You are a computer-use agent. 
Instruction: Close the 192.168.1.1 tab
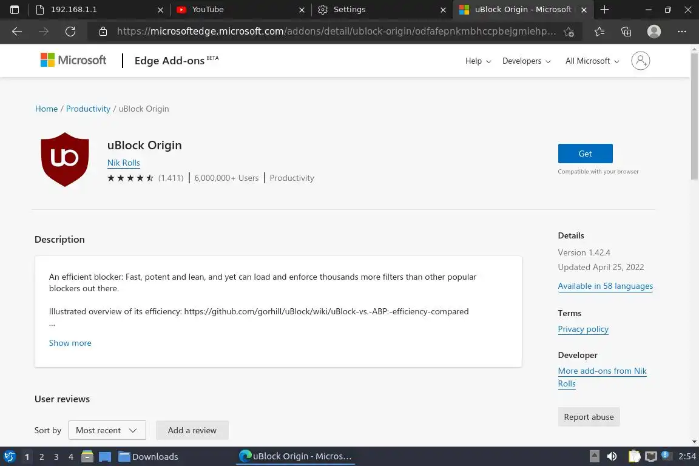[160, 10]
